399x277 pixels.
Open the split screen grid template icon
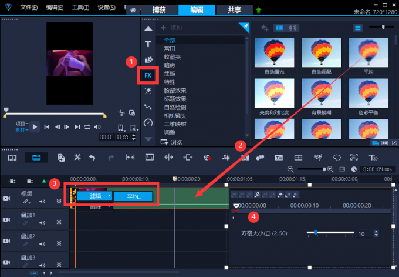(298, 158)
